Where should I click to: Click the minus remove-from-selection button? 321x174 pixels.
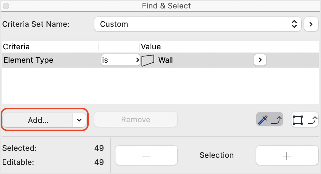click(146, 155)
